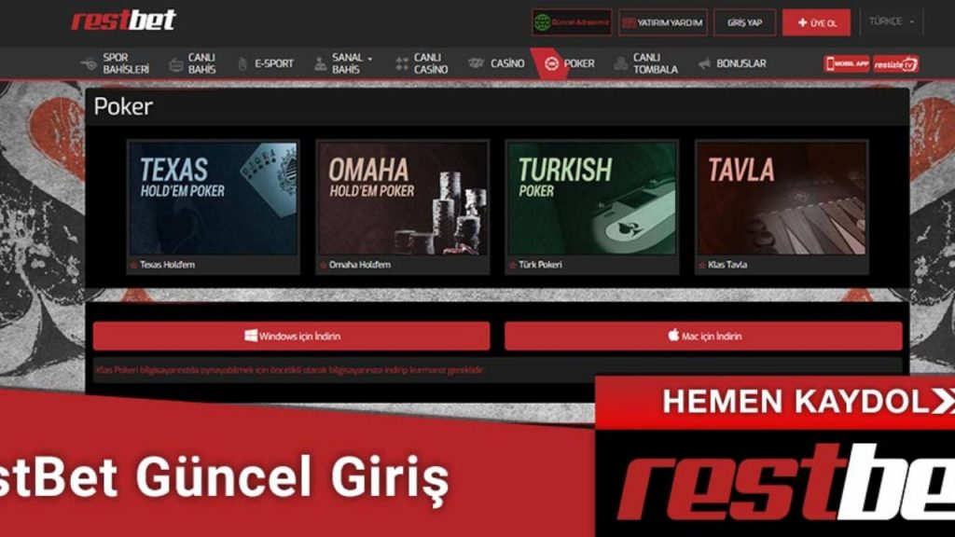Open the Turkish Poker game thumbnail
This screenshot has height=537, width=955.
click(x=591, y=199)
